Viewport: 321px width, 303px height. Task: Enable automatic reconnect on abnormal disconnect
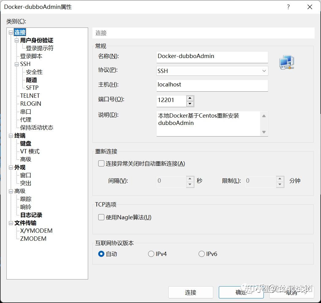(x=101, y=163)
